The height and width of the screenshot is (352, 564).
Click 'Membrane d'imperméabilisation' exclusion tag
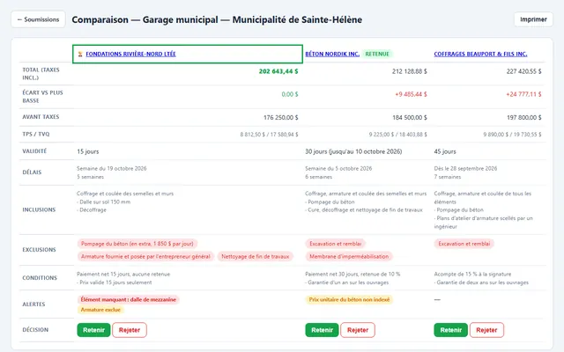point(349,256)
